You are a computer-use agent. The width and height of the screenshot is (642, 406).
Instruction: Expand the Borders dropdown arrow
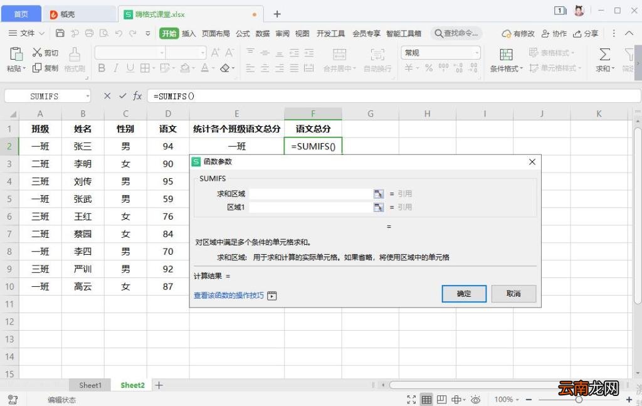tap(153, 68)
